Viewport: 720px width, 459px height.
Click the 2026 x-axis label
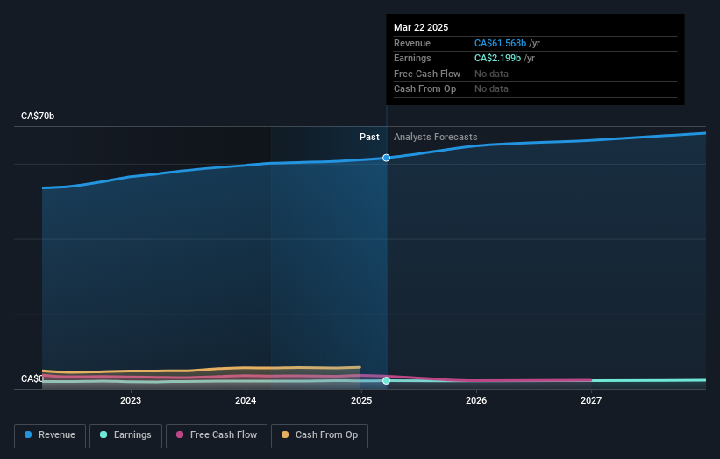coord(476,400)
